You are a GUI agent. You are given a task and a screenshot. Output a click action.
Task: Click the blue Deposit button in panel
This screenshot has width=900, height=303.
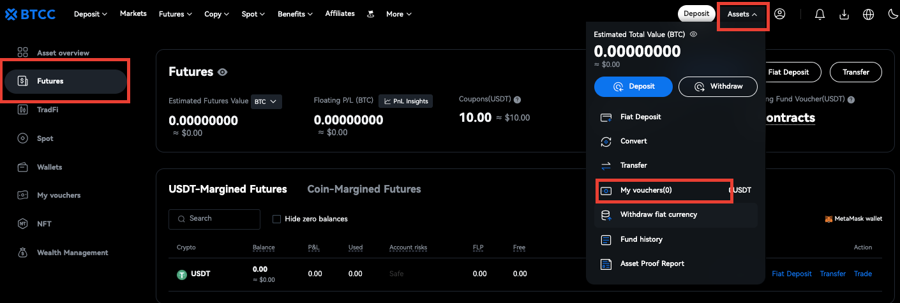click(x=633, y=86)
